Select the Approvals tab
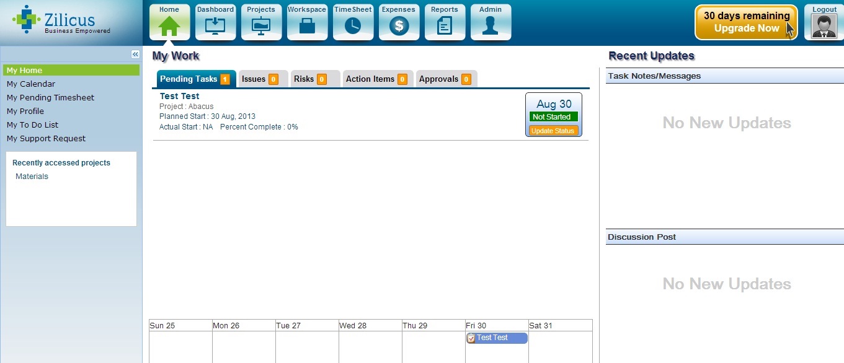 tap(444, 79)
